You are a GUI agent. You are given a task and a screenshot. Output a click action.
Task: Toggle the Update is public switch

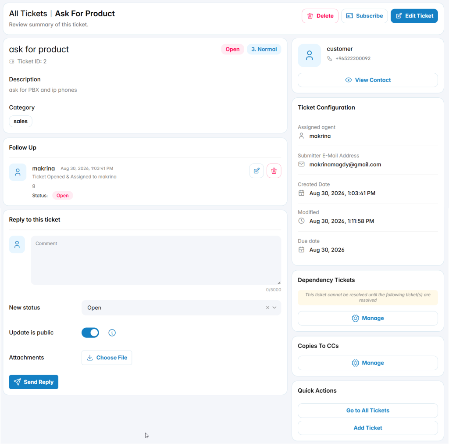click(90, 333)
